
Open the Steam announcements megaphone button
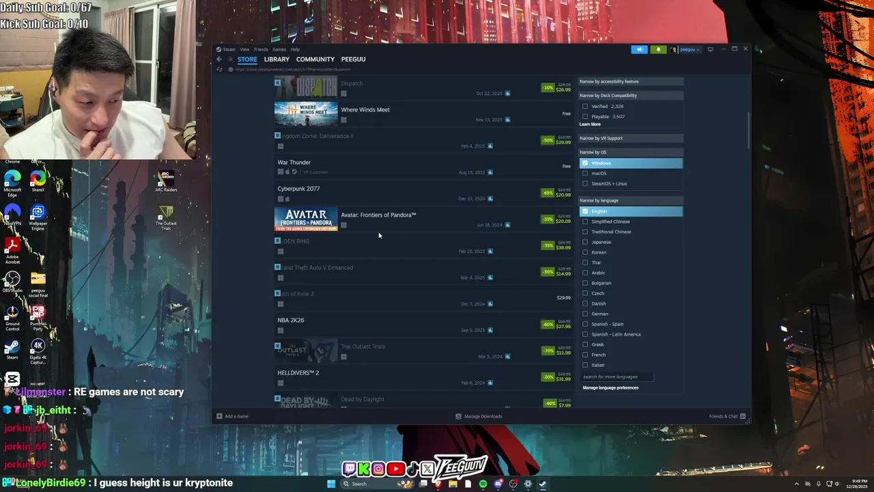coord(639,49)
